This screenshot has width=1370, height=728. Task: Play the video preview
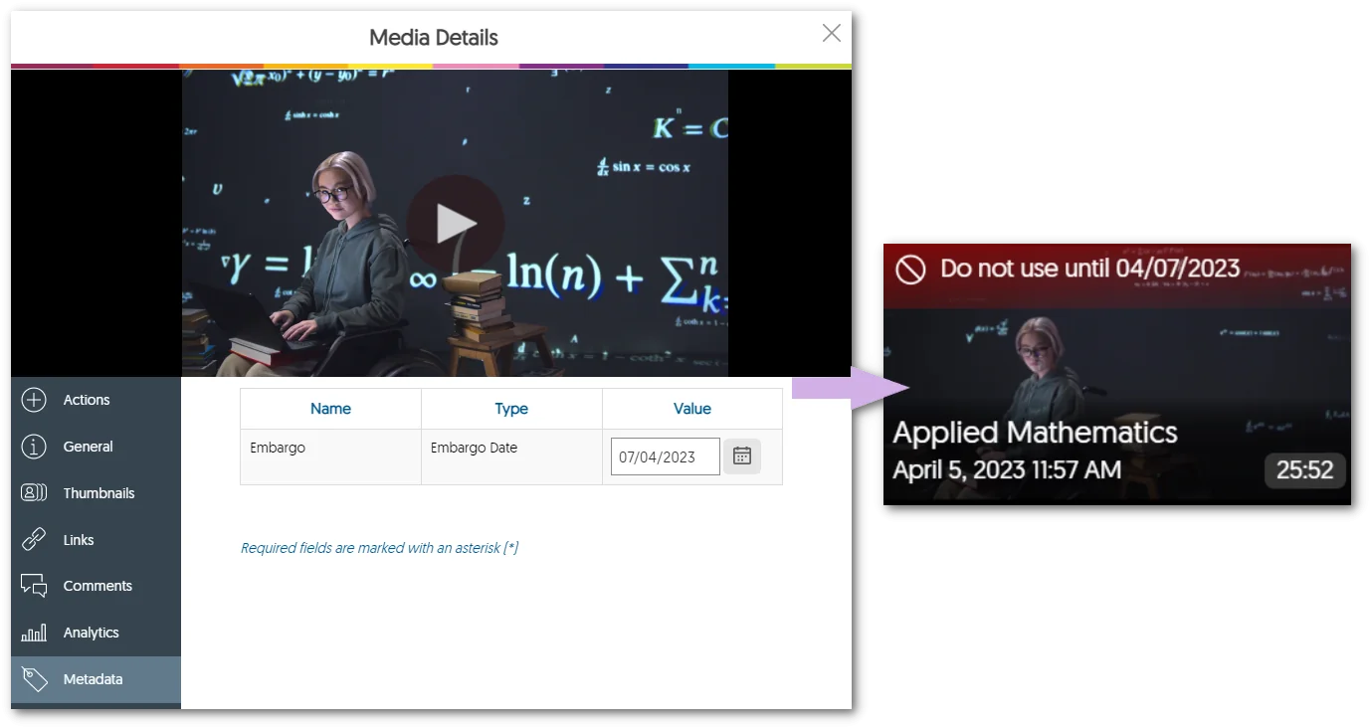(x=455, y=224)
